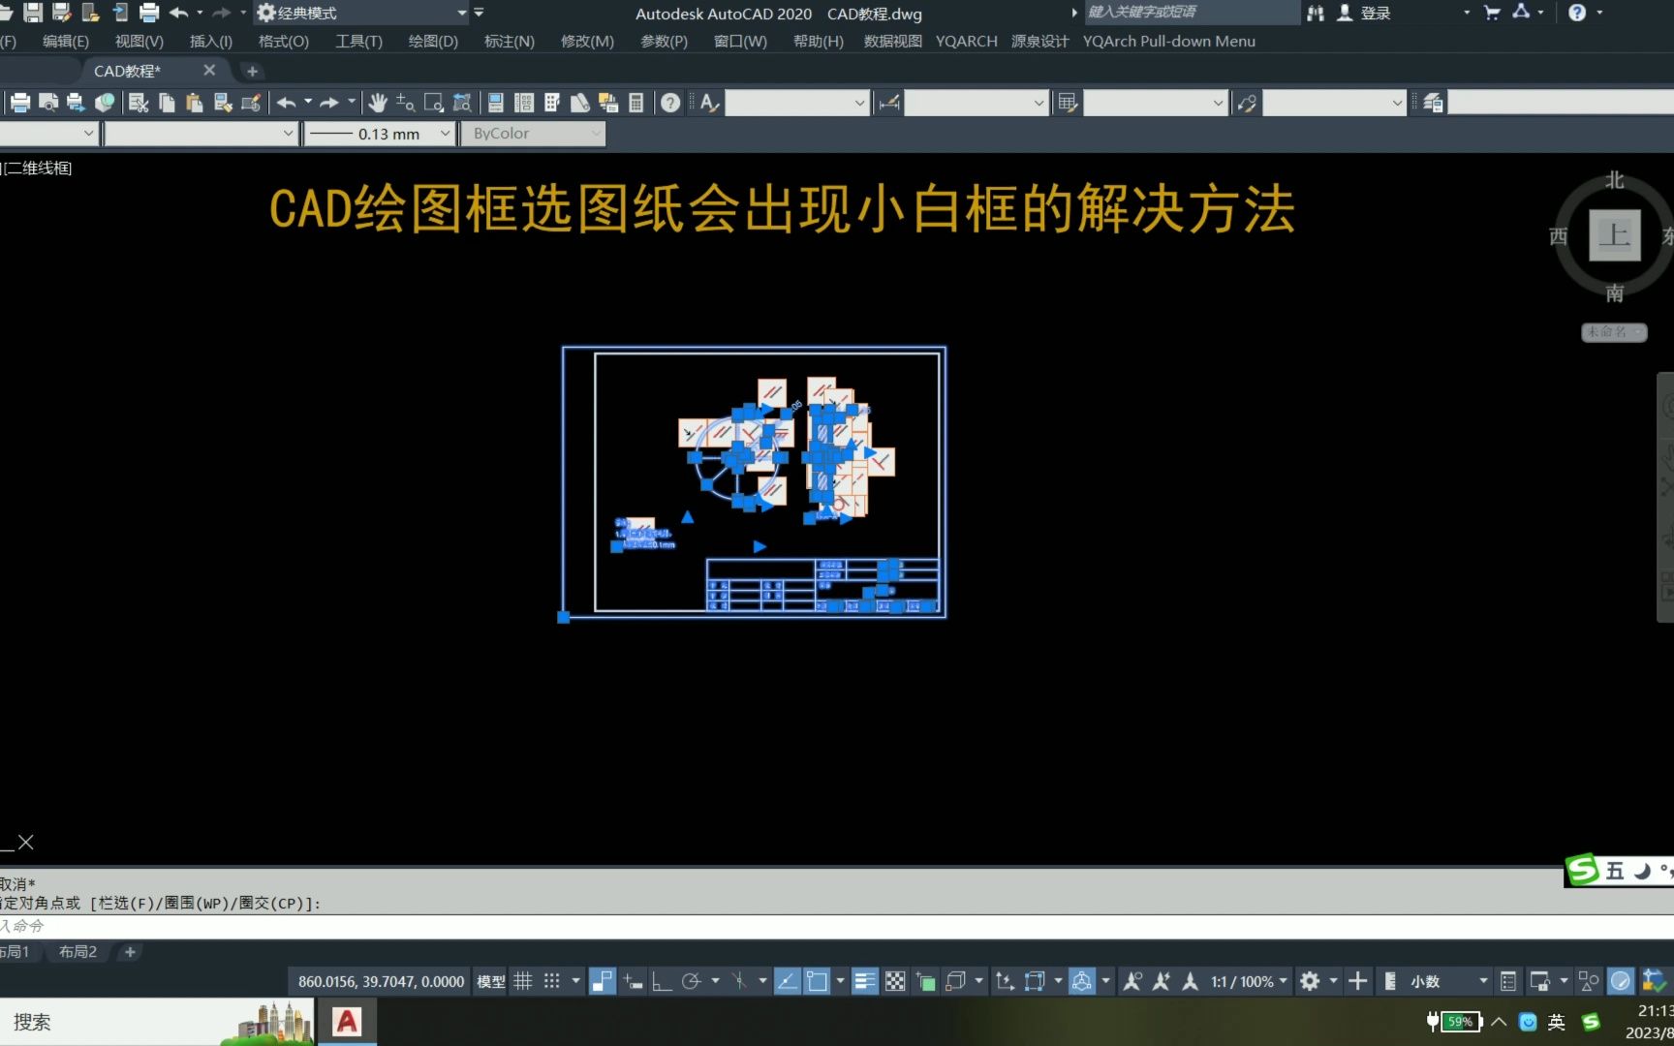Viewport: 1674px width, 1046px height.
Task: Toggle Object Snap in the status bar
Action: 818,981
